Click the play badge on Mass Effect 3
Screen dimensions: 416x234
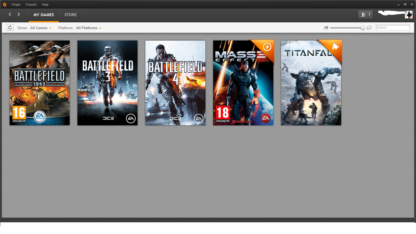click(x=267, y=47)
